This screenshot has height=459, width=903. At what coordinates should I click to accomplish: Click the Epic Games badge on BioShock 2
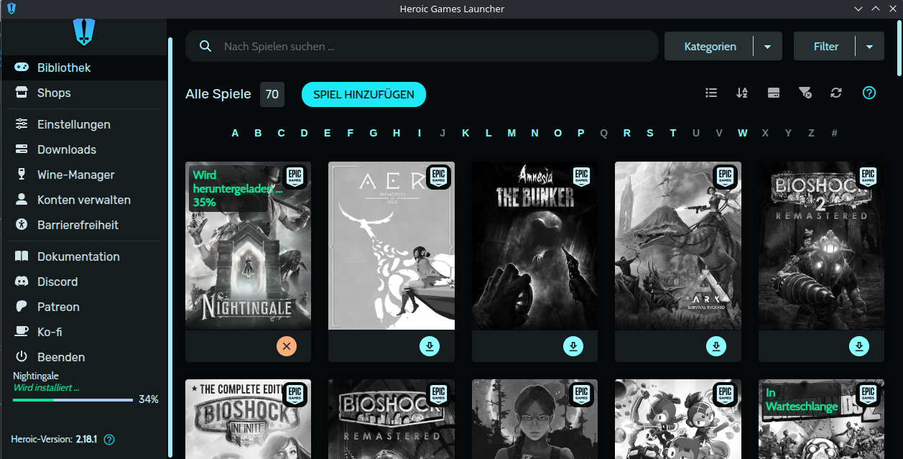tap(869, 176)
